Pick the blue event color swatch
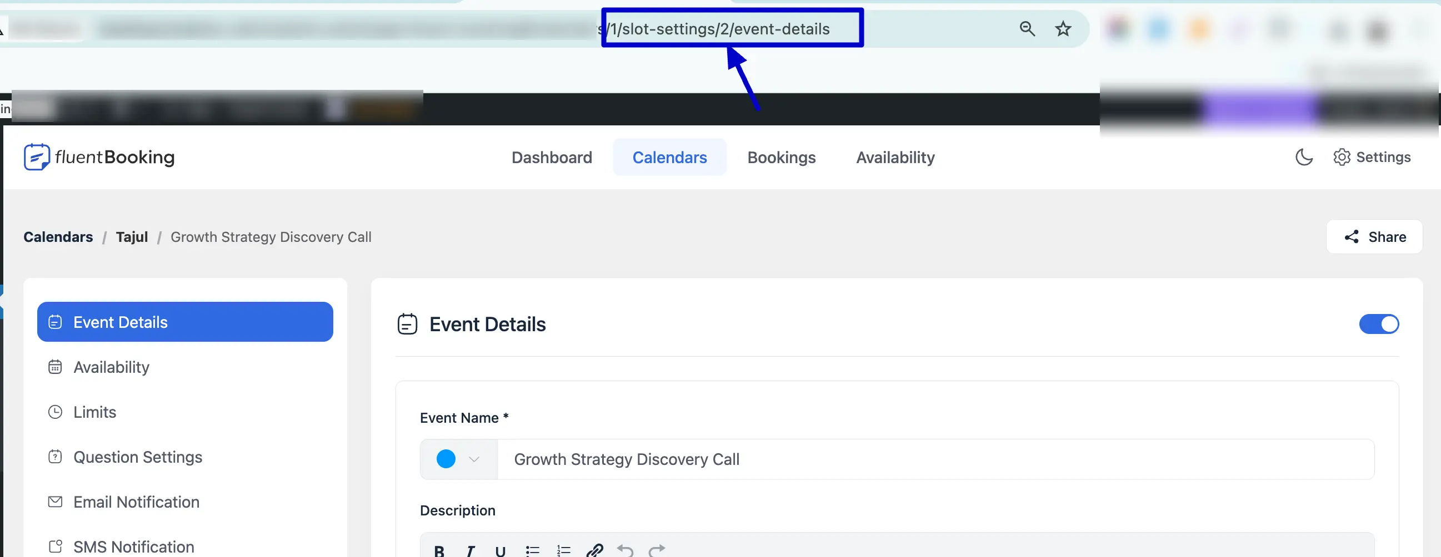This screenshot has height=557, width=1441. [446, 459]
